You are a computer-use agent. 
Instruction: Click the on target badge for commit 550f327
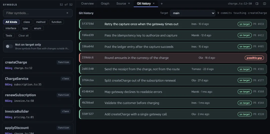[x=245, y=114]
